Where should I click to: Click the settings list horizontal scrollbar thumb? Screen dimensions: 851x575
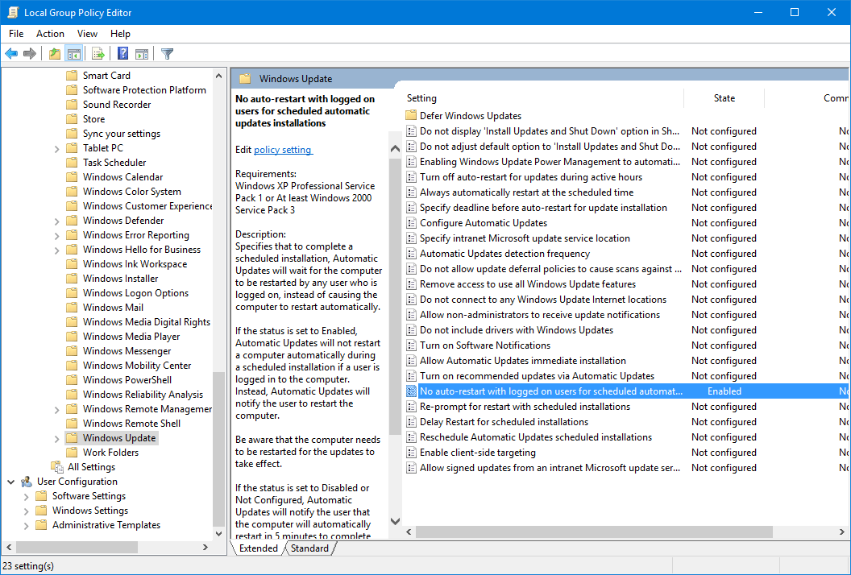pyautogui.click(x=594, y=532)
